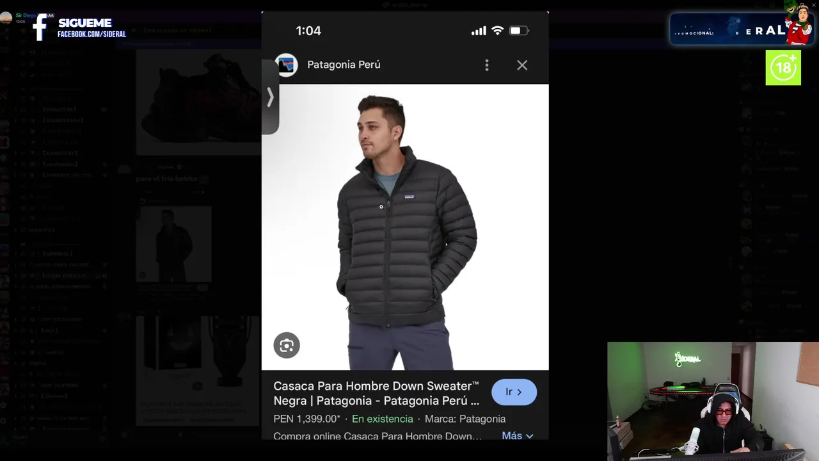819x461 pixels.
Task: Click the FACEBOOK.COM/SIDERAL text
Action: click(91, 34)
